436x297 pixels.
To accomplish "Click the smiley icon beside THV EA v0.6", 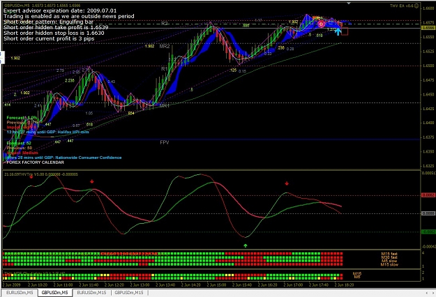I will pyautogui.click(x=416, y=6).
